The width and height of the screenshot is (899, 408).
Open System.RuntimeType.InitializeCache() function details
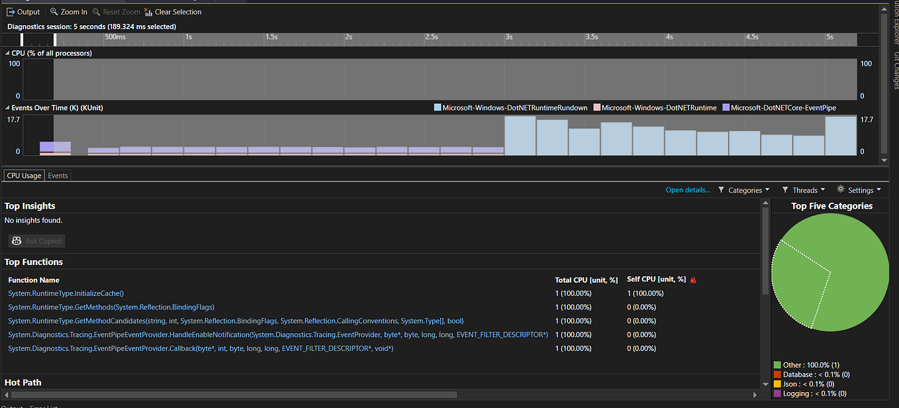click(x=66, y=293)
